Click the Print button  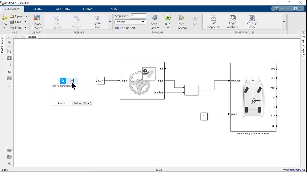point(16,28)
